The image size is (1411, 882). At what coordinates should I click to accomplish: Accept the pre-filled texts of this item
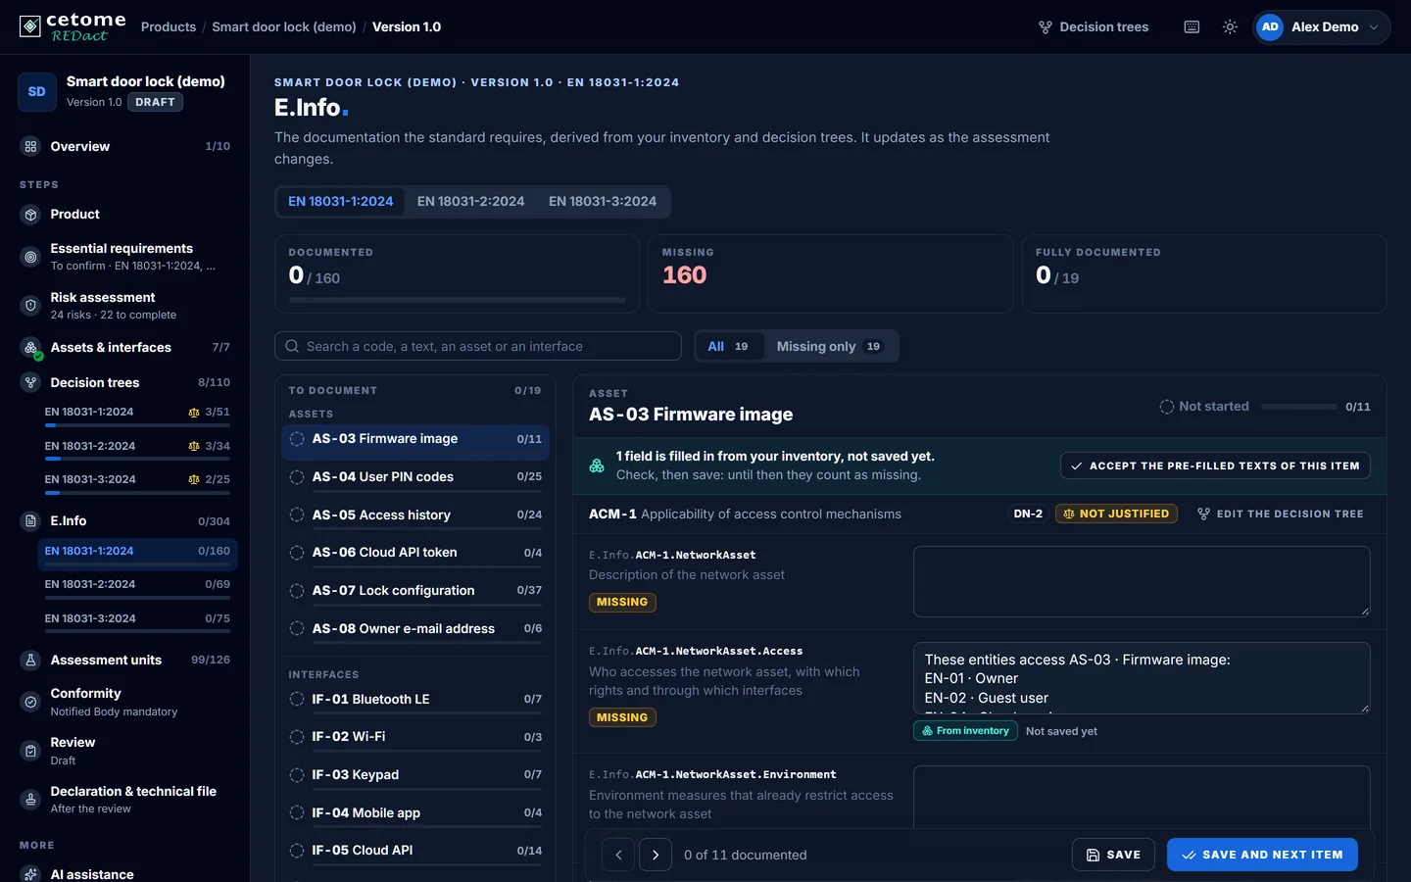click(1215, 466)
